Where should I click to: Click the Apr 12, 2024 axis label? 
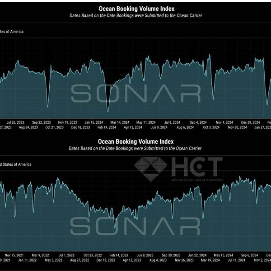point(133,127)
